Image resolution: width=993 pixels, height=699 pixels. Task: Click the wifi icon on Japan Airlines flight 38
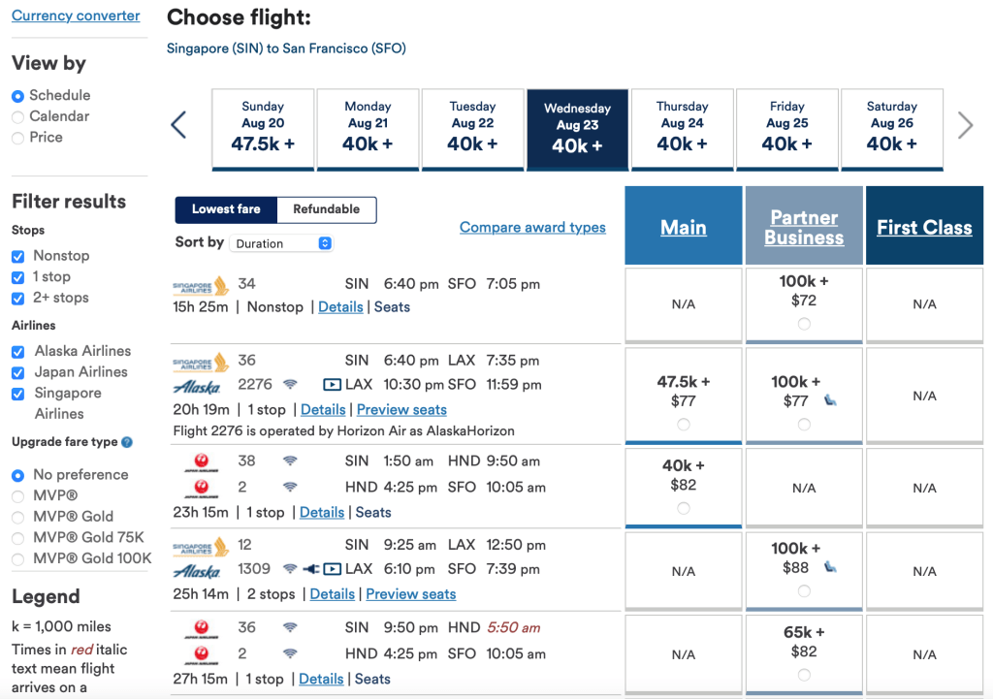[x=290, y=461]
